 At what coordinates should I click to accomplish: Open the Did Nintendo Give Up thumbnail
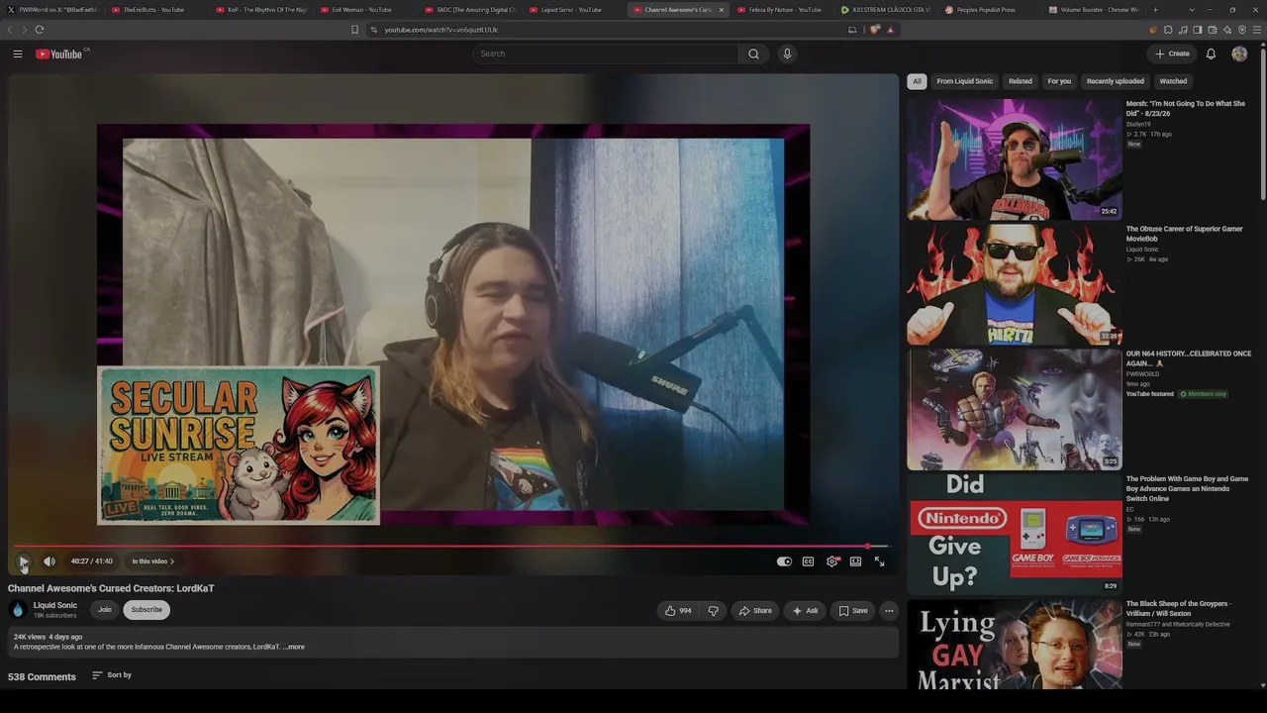[1015, 535]
